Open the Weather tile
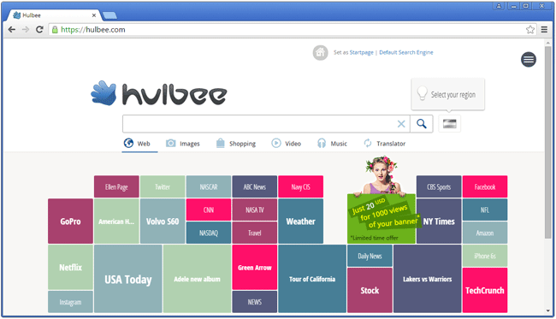 pyautogui.click(x=301, y=222)
